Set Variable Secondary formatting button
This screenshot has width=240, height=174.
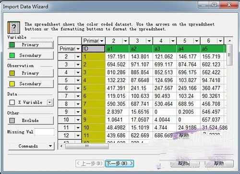pyautogui.click(x=31, y=56)
